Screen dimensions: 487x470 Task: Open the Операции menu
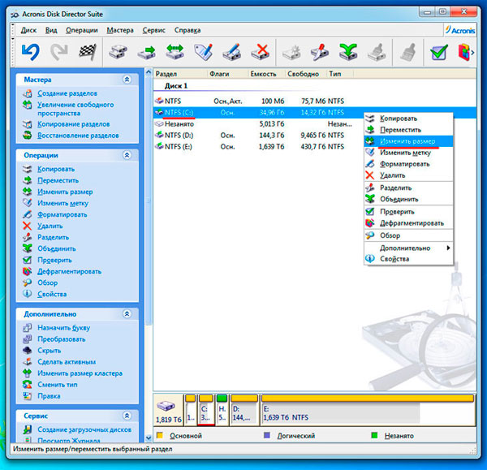(x=81, y=30)
